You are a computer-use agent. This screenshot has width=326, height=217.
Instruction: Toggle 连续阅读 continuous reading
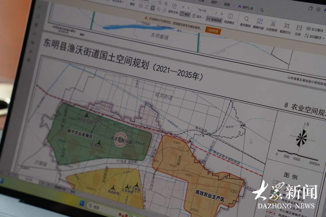(x=214, y=19)
